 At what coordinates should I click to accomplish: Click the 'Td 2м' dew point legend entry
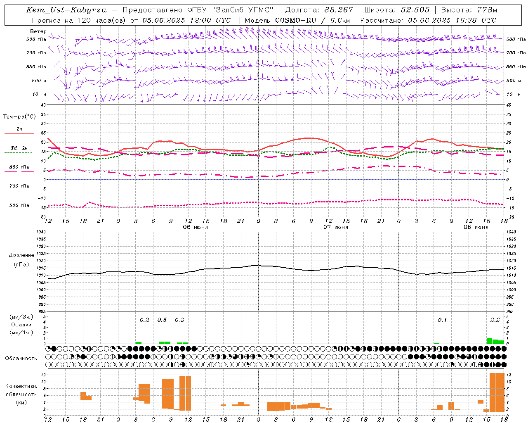click(x=19, y=148)
